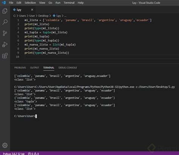Open the Search view icon
The image size is (179, 155).
tap(5, 22)
